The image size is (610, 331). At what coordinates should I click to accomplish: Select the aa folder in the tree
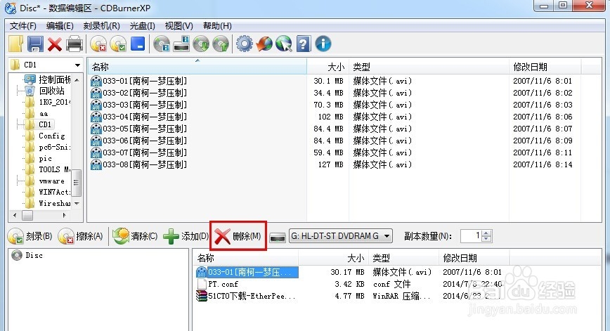tap(44, 114)
